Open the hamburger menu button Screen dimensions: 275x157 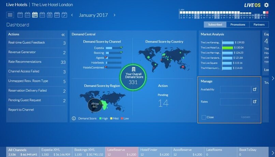(10, 15)
